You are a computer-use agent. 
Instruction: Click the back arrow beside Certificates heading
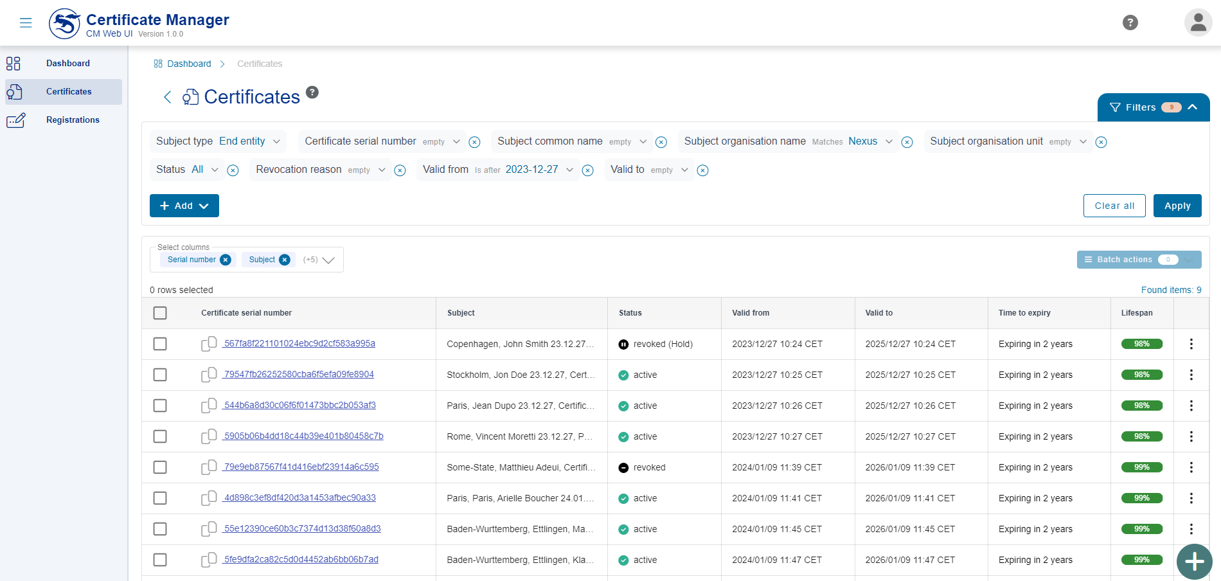[x=167, y=97]
